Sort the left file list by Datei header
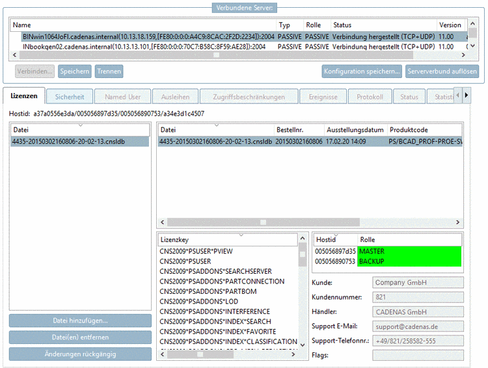This screenshot has height=368, width=488. click(x=80, y=130)
